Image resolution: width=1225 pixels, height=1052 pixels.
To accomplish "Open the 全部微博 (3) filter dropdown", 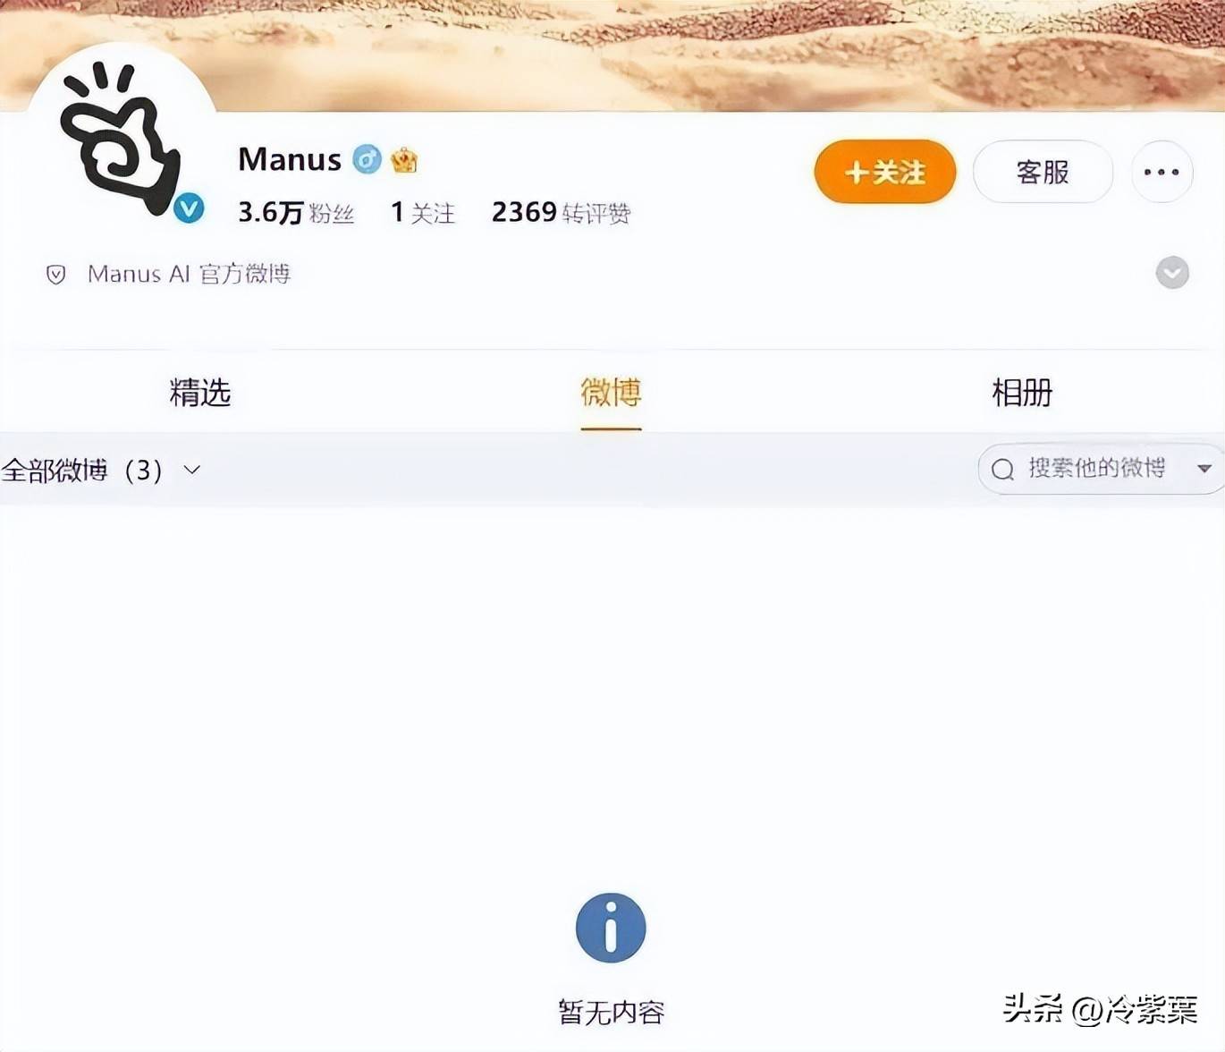I will click(100, 470).
